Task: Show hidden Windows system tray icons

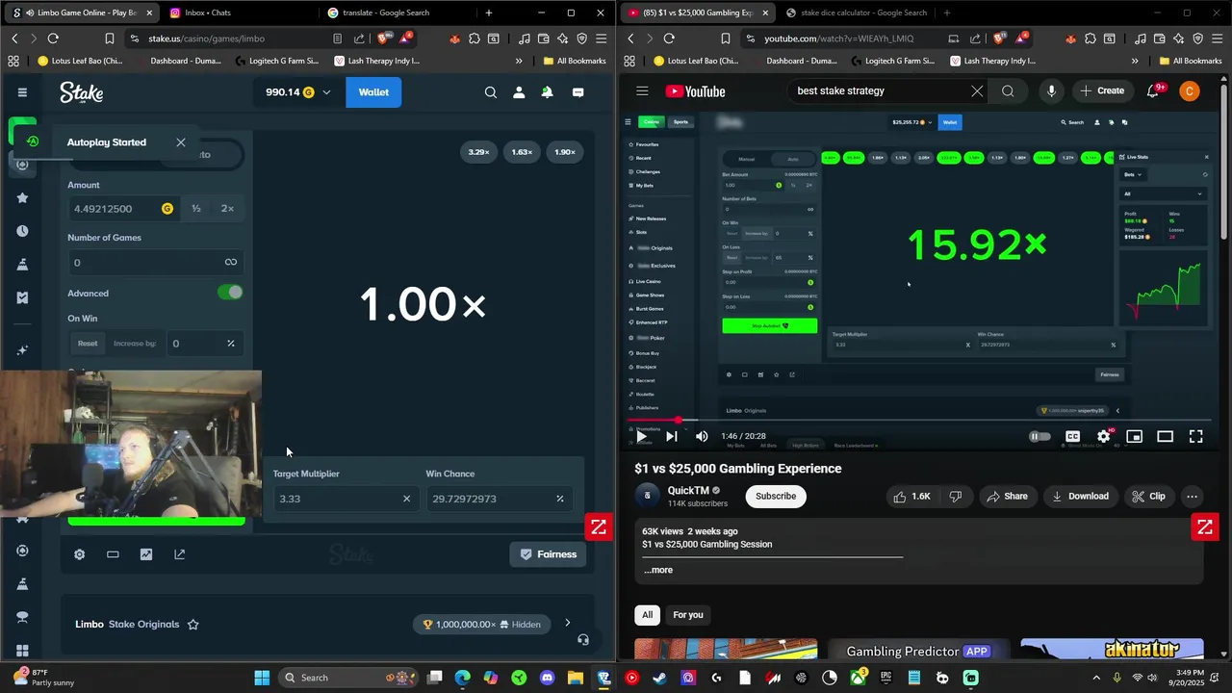Action: [x=1096, y=678]
